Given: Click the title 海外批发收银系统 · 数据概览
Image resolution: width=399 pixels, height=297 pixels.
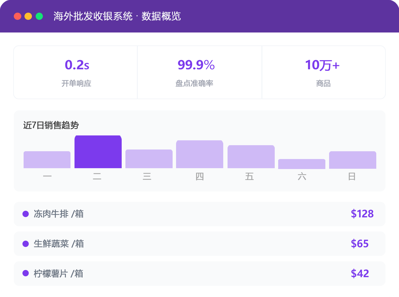Looking at the screenshot, I should [x=117, y=16].
